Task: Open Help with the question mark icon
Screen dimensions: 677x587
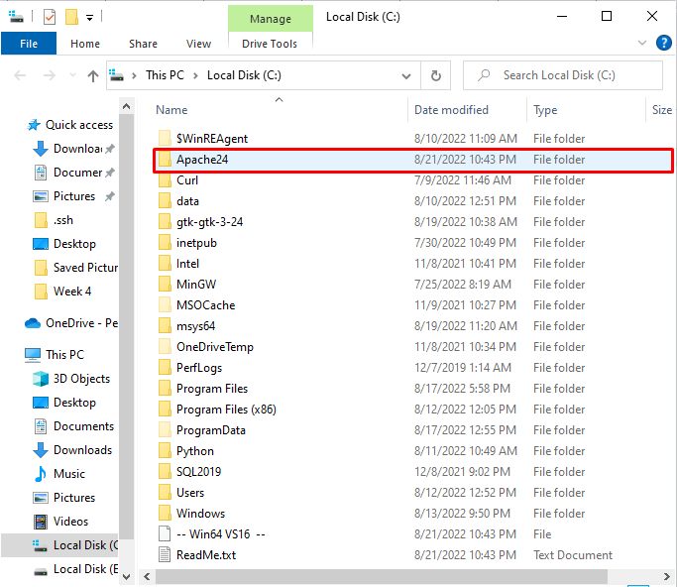Action: coord(663,43)
